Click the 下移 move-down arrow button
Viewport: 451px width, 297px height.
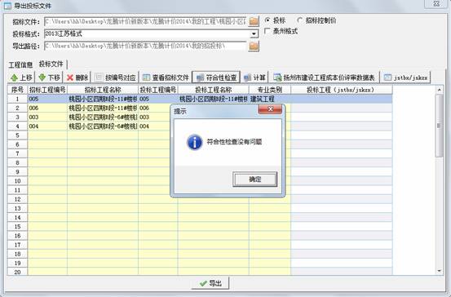[x=50, y=78]
